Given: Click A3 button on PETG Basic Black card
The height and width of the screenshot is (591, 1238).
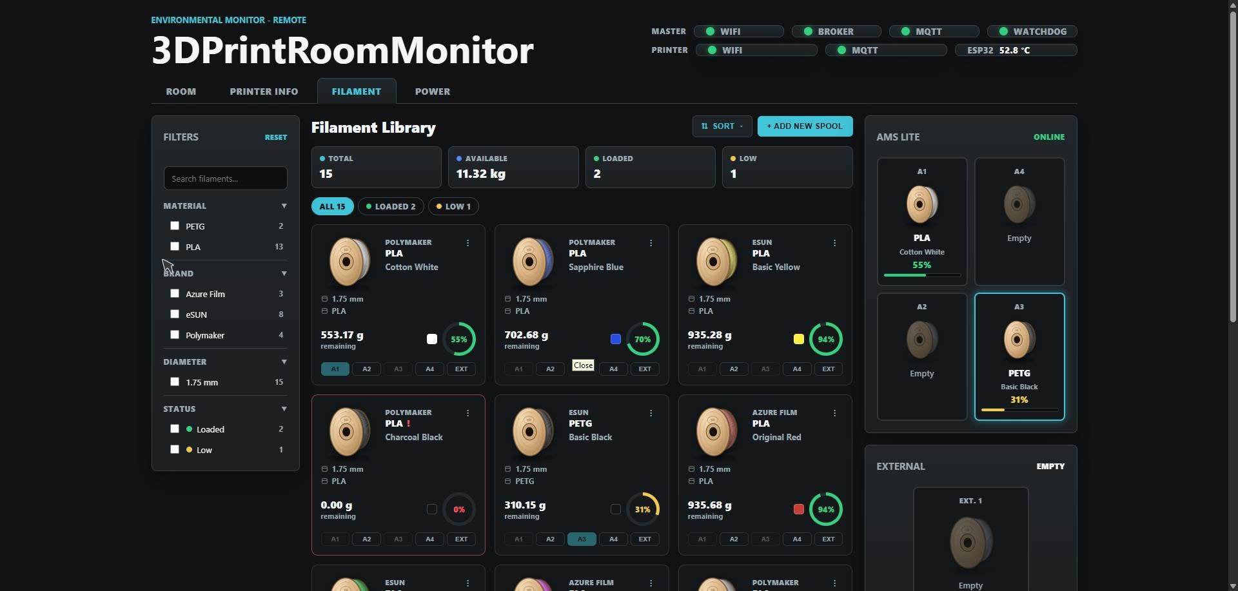Looking at the screenshot, I should [x=582, y=539].
